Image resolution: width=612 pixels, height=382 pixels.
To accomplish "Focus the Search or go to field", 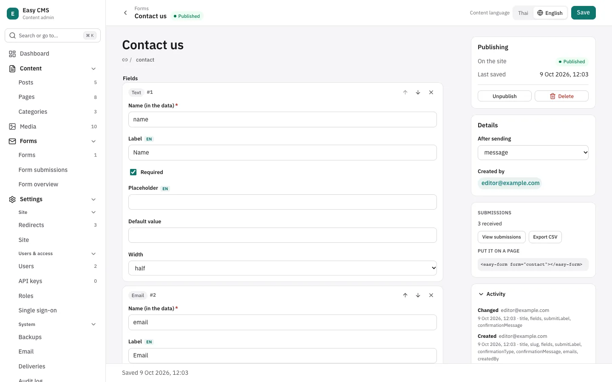I will pyautogui.click(x=53, y=36).
